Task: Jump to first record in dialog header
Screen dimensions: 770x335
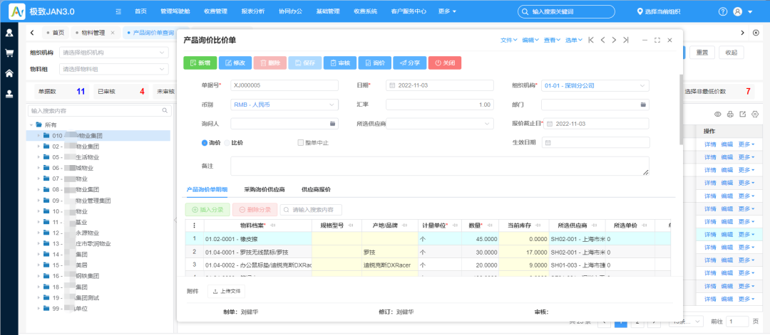Action: (x=591, y=40)
